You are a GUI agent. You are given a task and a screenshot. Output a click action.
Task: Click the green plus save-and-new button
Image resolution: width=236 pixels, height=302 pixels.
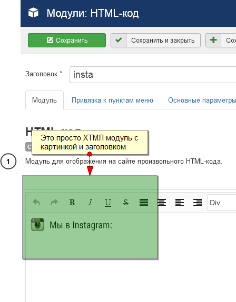(221, 41)
